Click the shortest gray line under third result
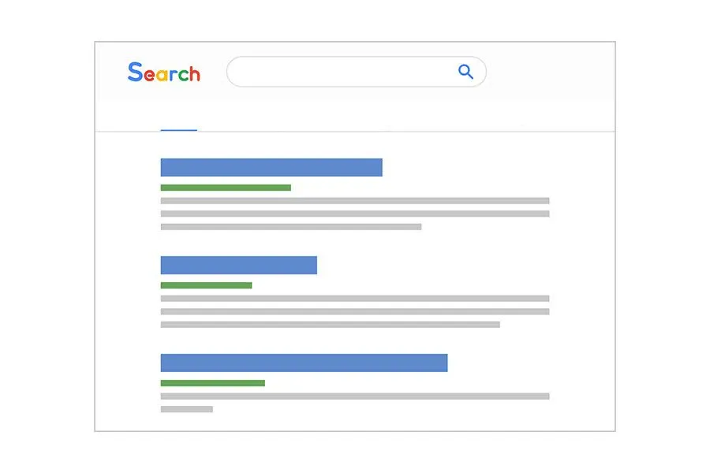 pyautogui.click(x=186, y=409)
